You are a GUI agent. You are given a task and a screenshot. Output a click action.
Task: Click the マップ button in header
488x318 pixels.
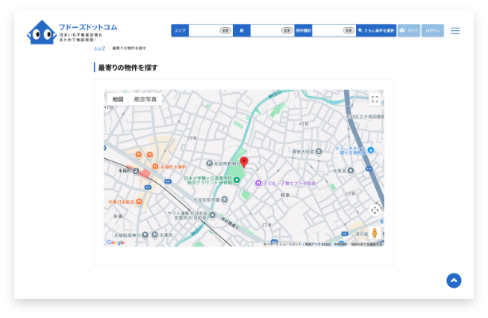point(409,31)
